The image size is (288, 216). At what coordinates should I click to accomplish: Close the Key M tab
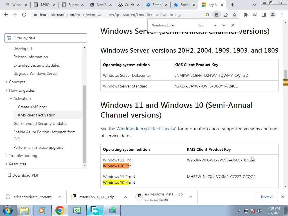(x=222, y=5)
